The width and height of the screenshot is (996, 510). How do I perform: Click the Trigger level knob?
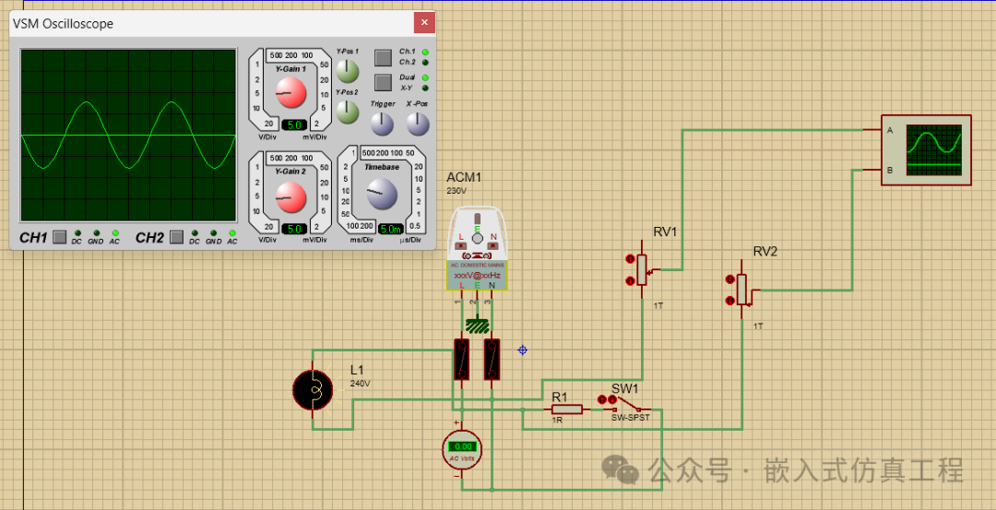coord(382,123)
